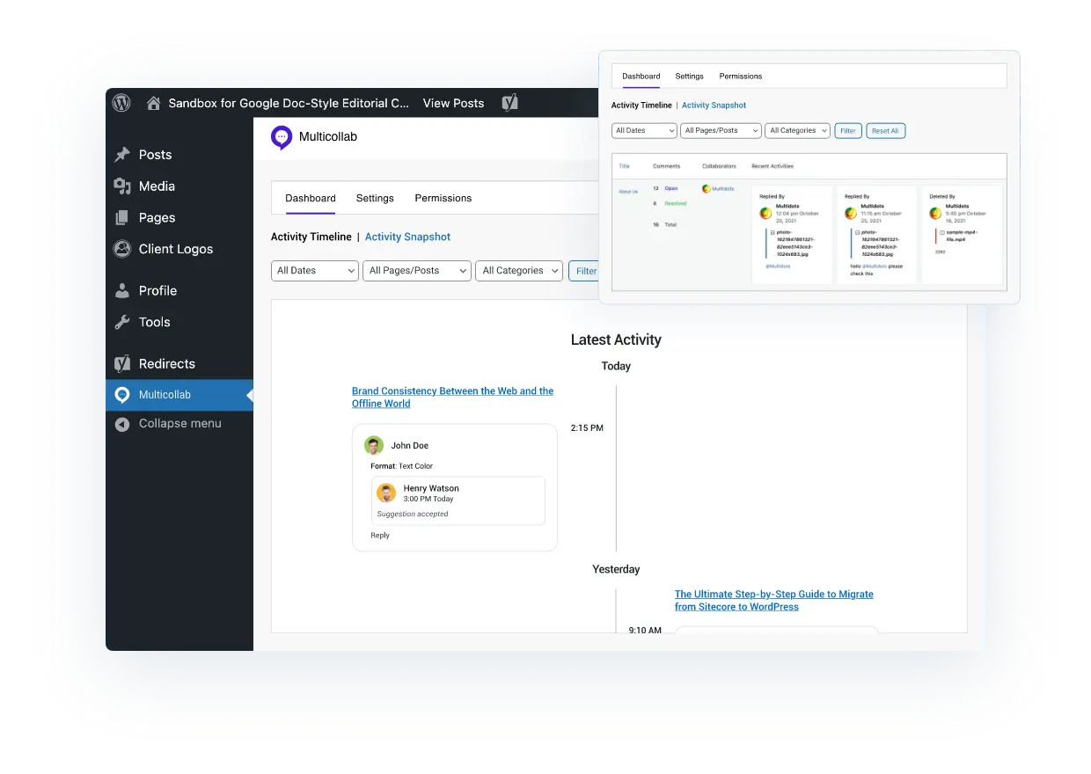Viewport: 1091px width, 774px height.
Task: Click the Multidots collaborator avatar in the snapshot table
Action: click(x=707, y=188)
